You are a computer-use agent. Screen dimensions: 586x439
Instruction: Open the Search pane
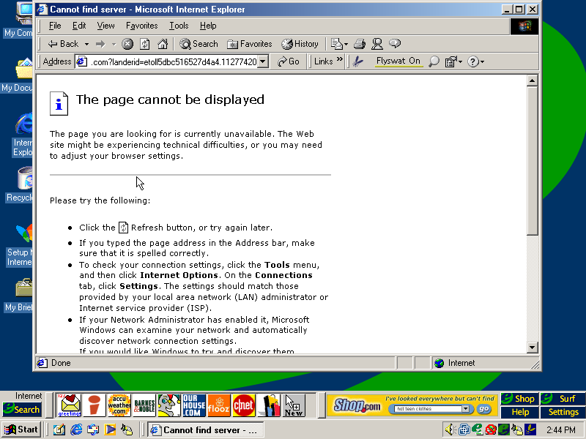pyautogui.click(x=199, y=44)
